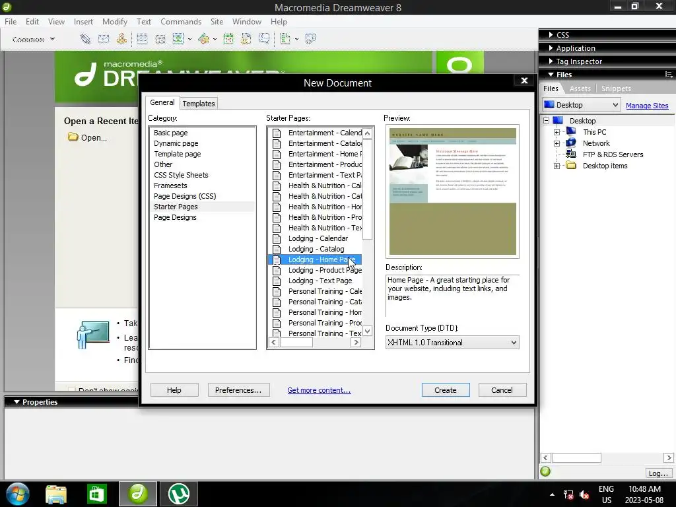Viewport: 676px width, 507px height.
Task: Click Starter Pages list scroll down arrow
Action: (367, 331)
